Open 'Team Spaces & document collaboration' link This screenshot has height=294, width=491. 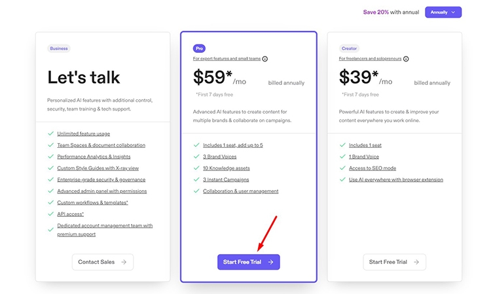(101, 145)
